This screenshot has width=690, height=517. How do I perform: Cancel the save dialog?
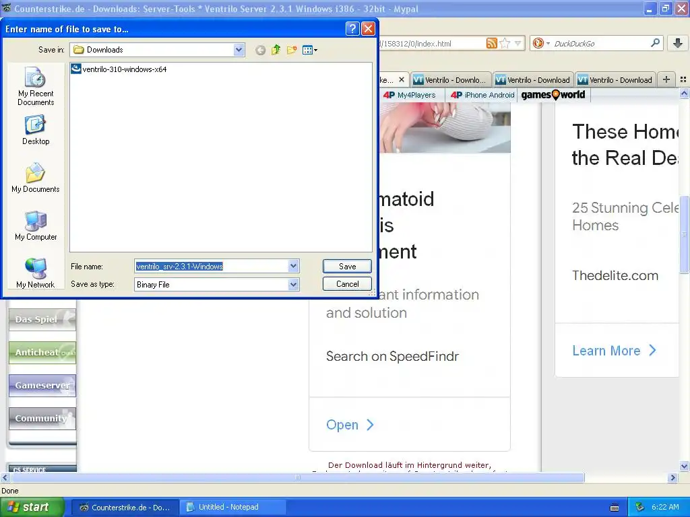tap(347, 284)
